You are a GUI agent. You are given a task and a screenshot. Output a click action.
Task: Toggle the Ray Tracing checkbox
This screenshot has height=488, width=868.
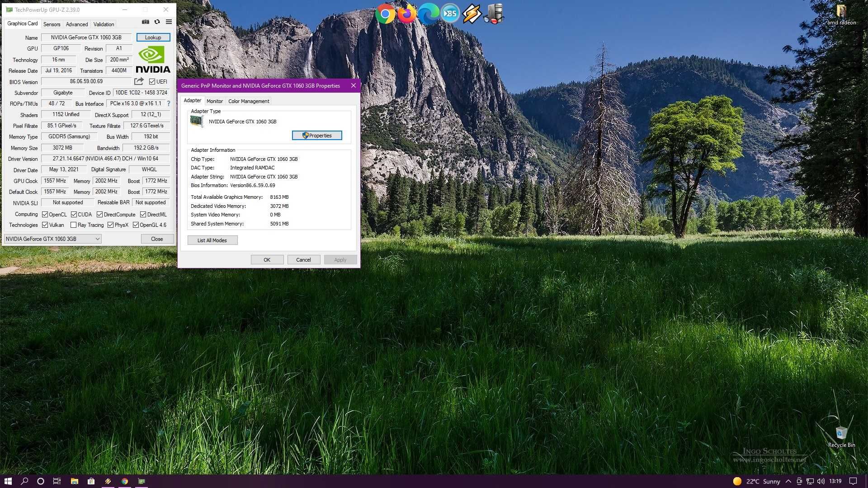click(x=73, y=225)
